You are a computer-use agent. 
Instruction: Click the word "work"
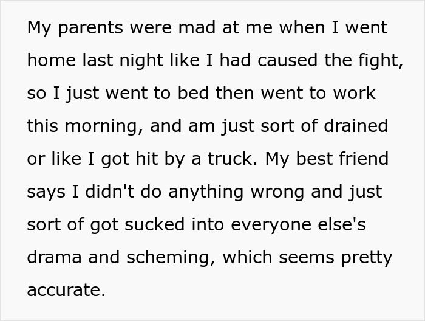353,94
